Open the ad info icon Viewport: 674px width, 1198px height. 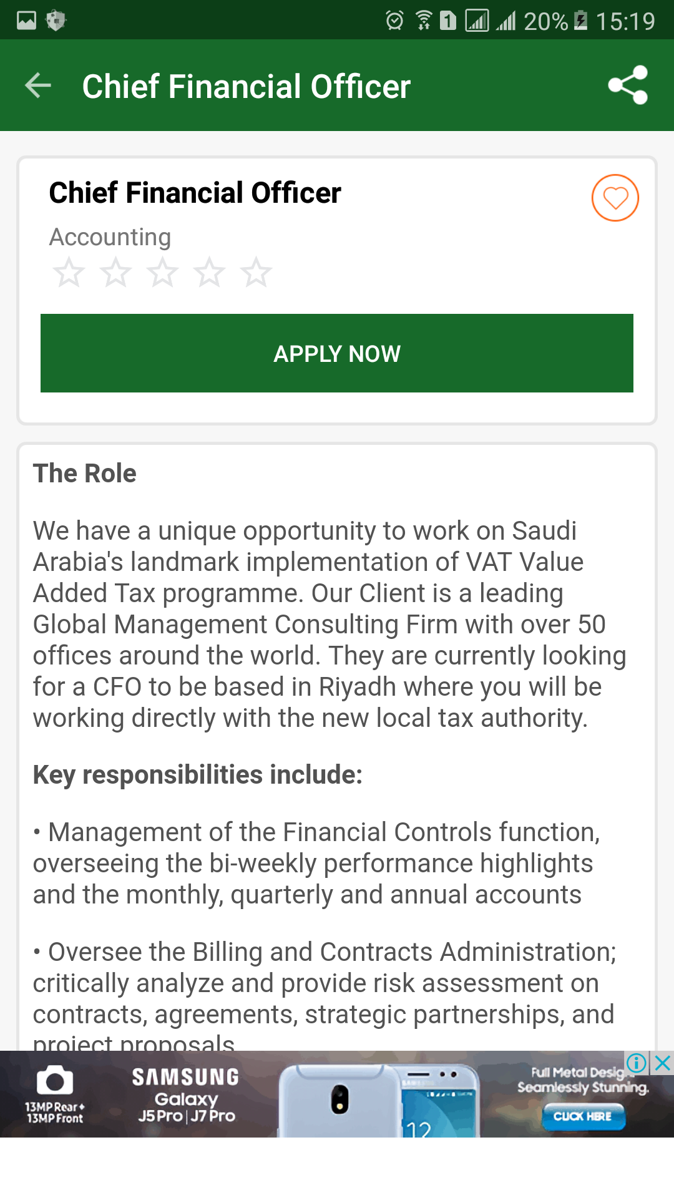coord(637,1063)
